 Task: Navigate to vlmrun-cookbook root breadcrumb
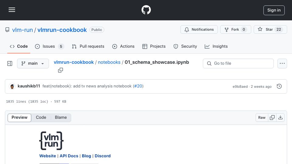click(74, 62)
